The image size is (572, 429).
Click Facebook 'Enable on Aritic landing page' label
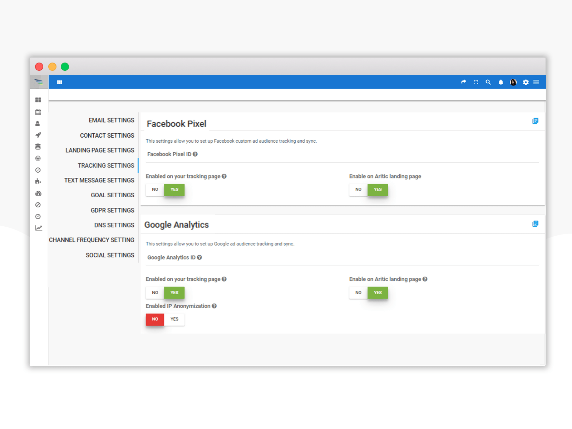click(385, 176)
